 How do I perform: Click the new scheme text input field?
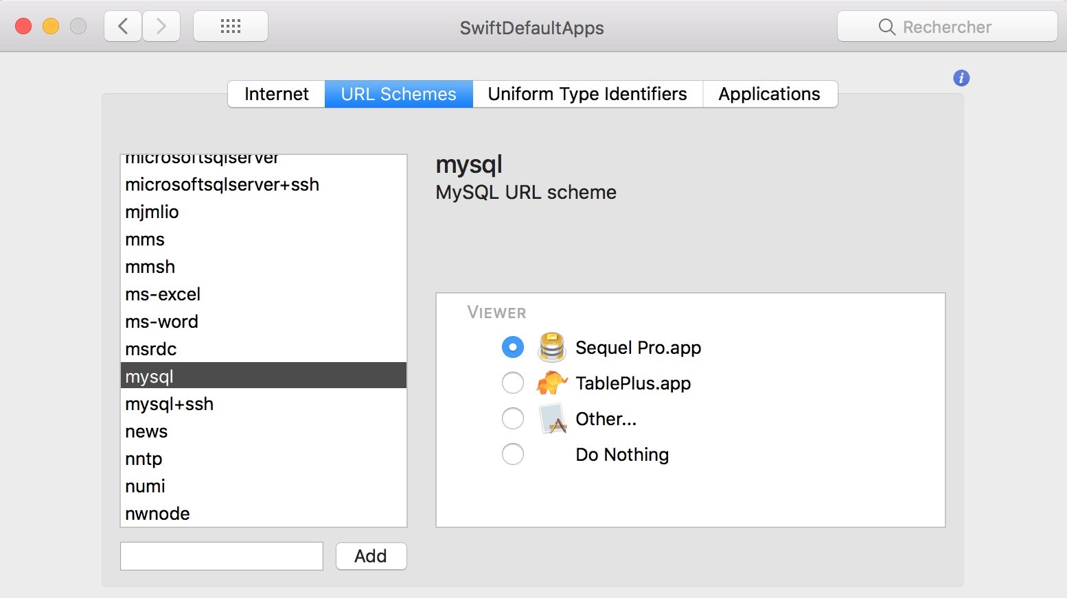(x=221, y=555)
